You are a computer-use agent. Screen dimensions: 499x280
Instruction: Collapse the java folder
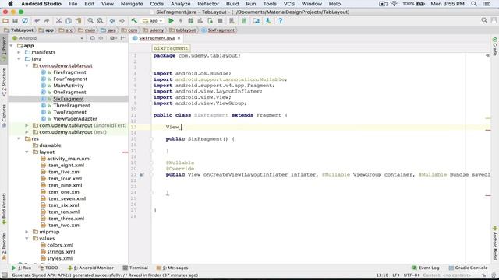(x=19, y=59)
